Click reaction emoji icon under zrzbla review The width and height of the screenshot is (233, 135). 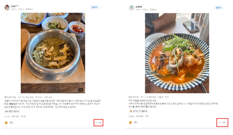(130, 123)
